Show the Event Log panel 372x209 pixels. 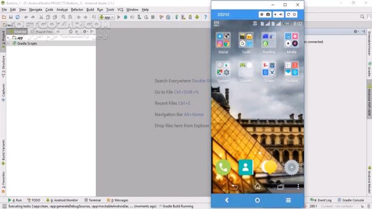click(x=321, y=200)
